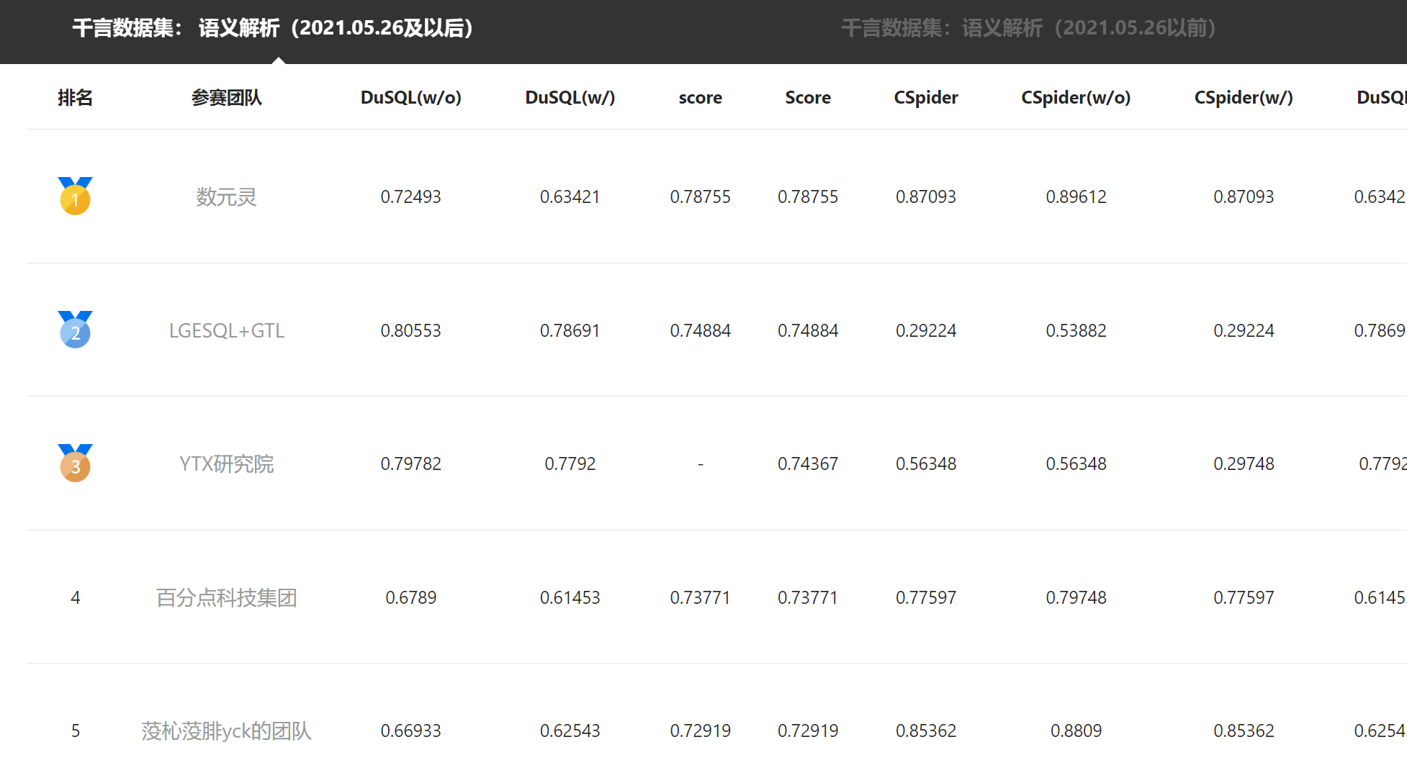Select the 2021.05.26及以后 leaderboard tab
This screenshot has width=1407, height=760.
(x=272, y=28)
